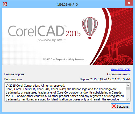Click the line starting 'Corel, Corel DESIGNER, CorelCAD'
This screenshot has height=114, width=135.
[x=61, y=89]
